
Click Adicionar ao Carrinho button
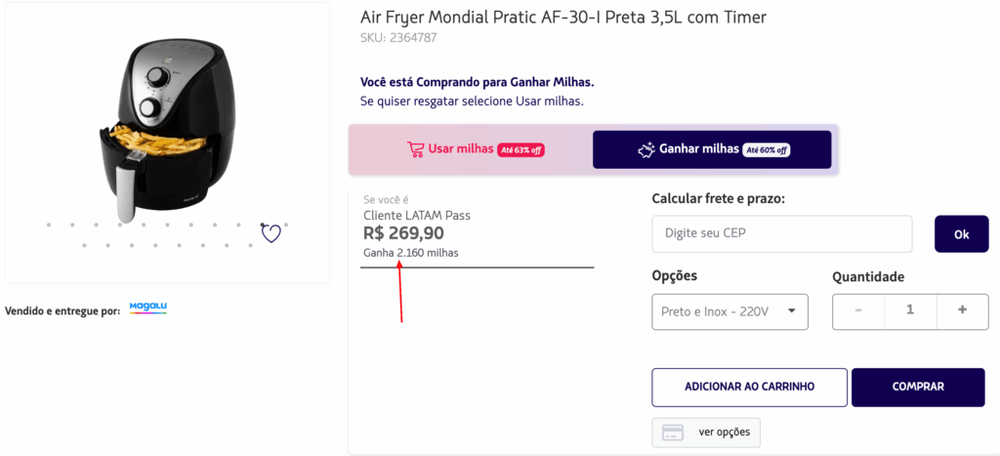click(749, 387)
